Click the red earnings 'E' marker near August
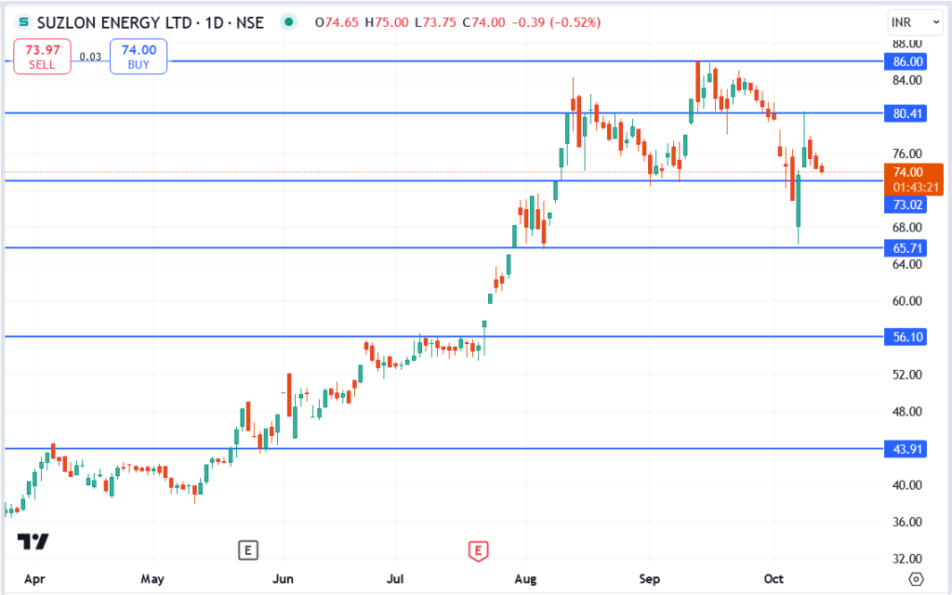The width and height of the screenshot is (952, 595). [479, 550]
